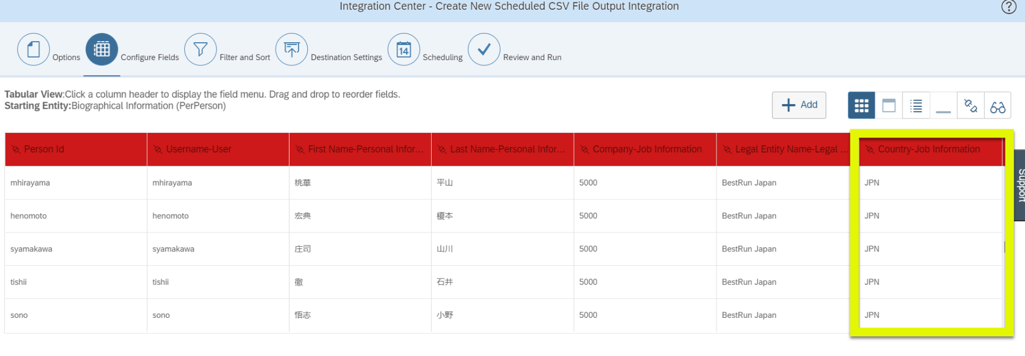Open the Last Name-Personal Infor… column menu
The image size is (1025, 356).
[x=502, y=149]
